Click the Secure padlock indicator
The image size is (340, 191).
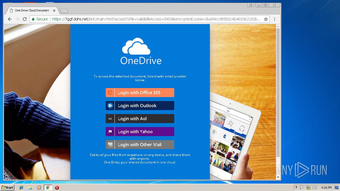pyautogui.click(x=40, y=19)
